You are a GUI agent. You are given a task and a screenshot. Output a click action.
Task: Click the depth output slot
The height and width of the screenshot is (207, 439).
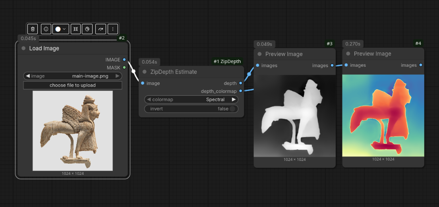coord(240,83)
